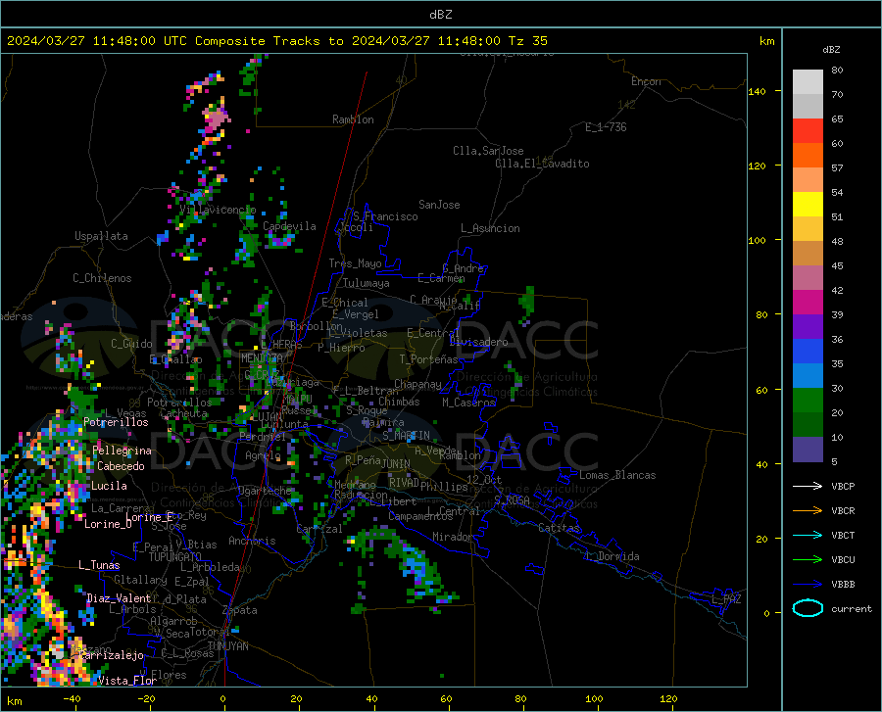Click the RIVAD map label
Viewport: 882px width, 712px height.
[x=404, y=483]
